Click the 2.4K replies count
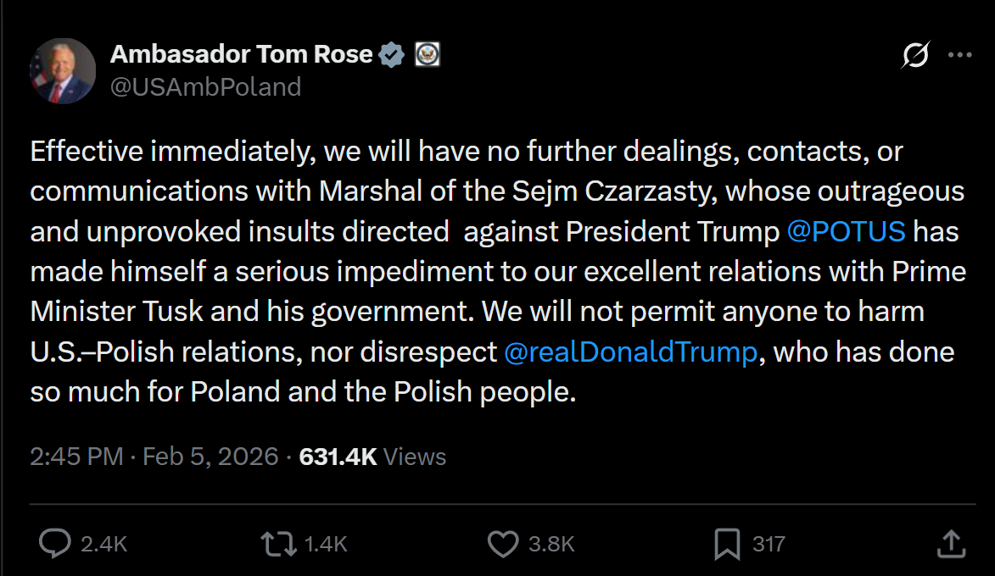995x576 pixels. [103, 544]
